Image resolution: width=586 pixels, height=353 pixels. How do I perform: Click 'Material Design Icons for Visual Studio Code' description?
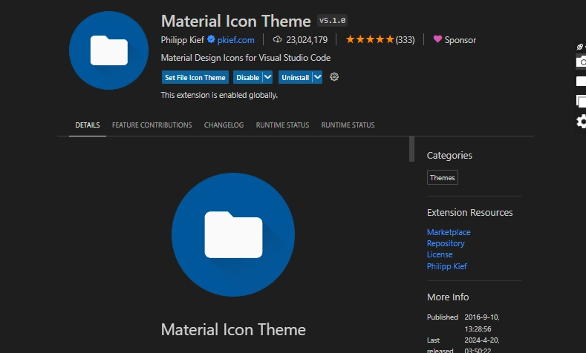click(x=246, y=58)
